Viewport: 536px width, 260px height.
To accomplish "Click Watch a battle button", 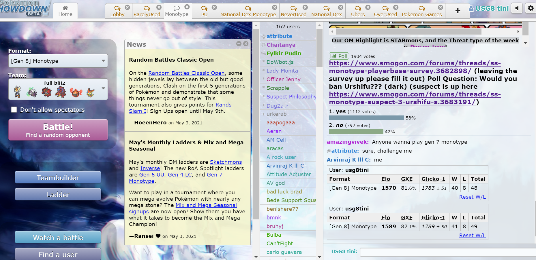I will pyautogui.click(x=58, y=237).
